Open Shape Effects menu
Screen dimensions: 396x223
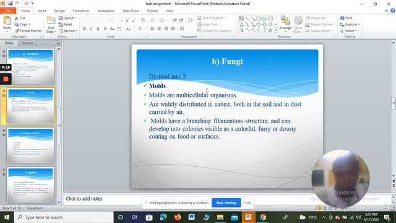coord(319,30)
